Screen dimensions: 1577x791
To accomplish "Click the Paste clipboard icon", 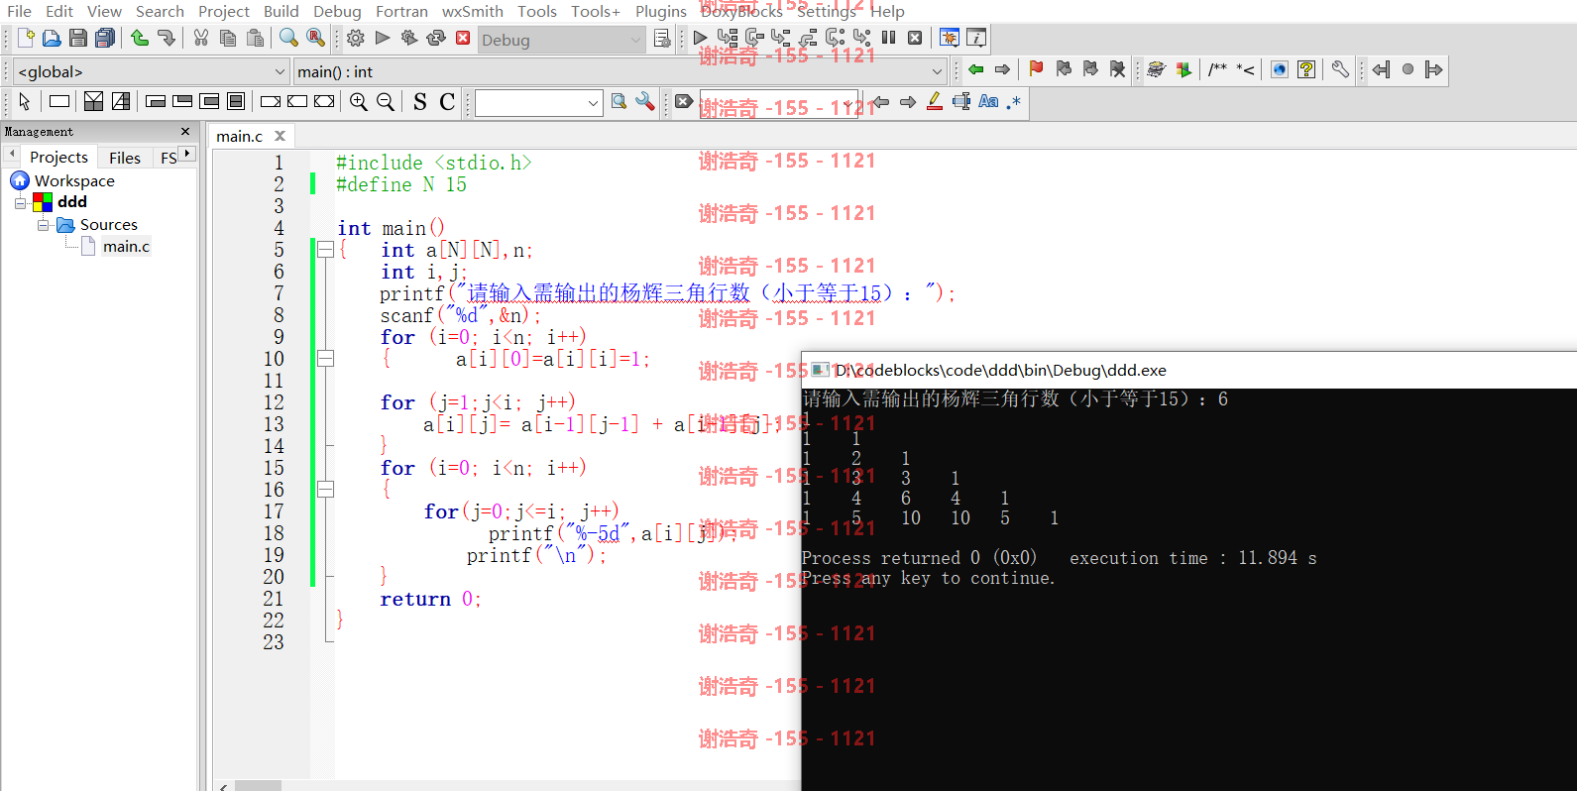I will (x=255, y=38).
